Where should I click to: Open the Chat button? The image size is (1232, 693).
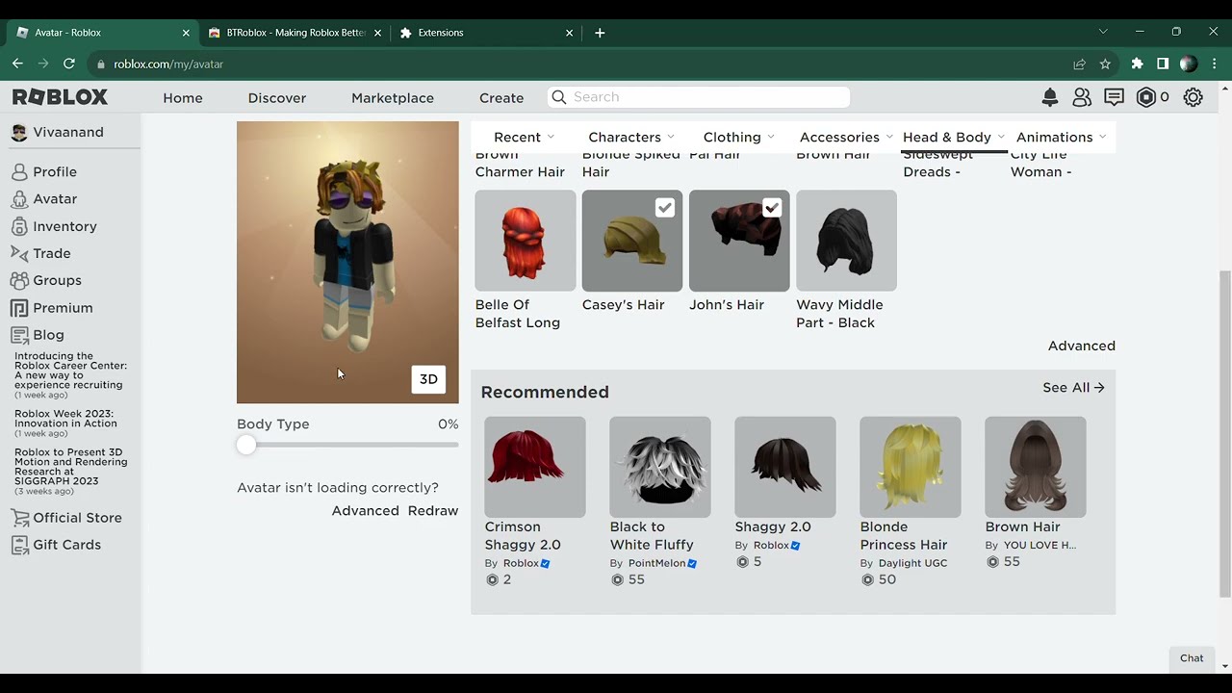[x=1192, y=658]
